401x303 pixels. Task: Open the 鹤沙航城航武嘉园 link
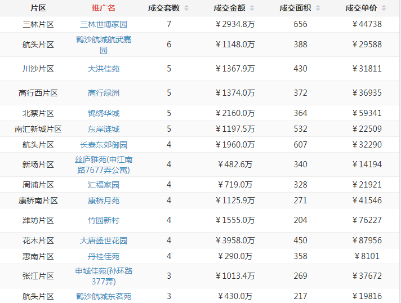click(x=104, y=44)
